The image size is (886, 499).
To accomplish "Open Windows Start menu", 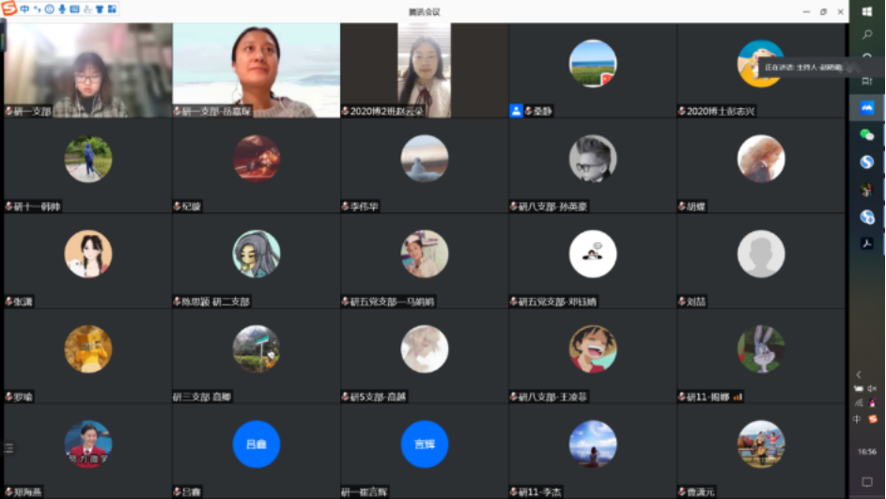I will click(x=867, y=11).
